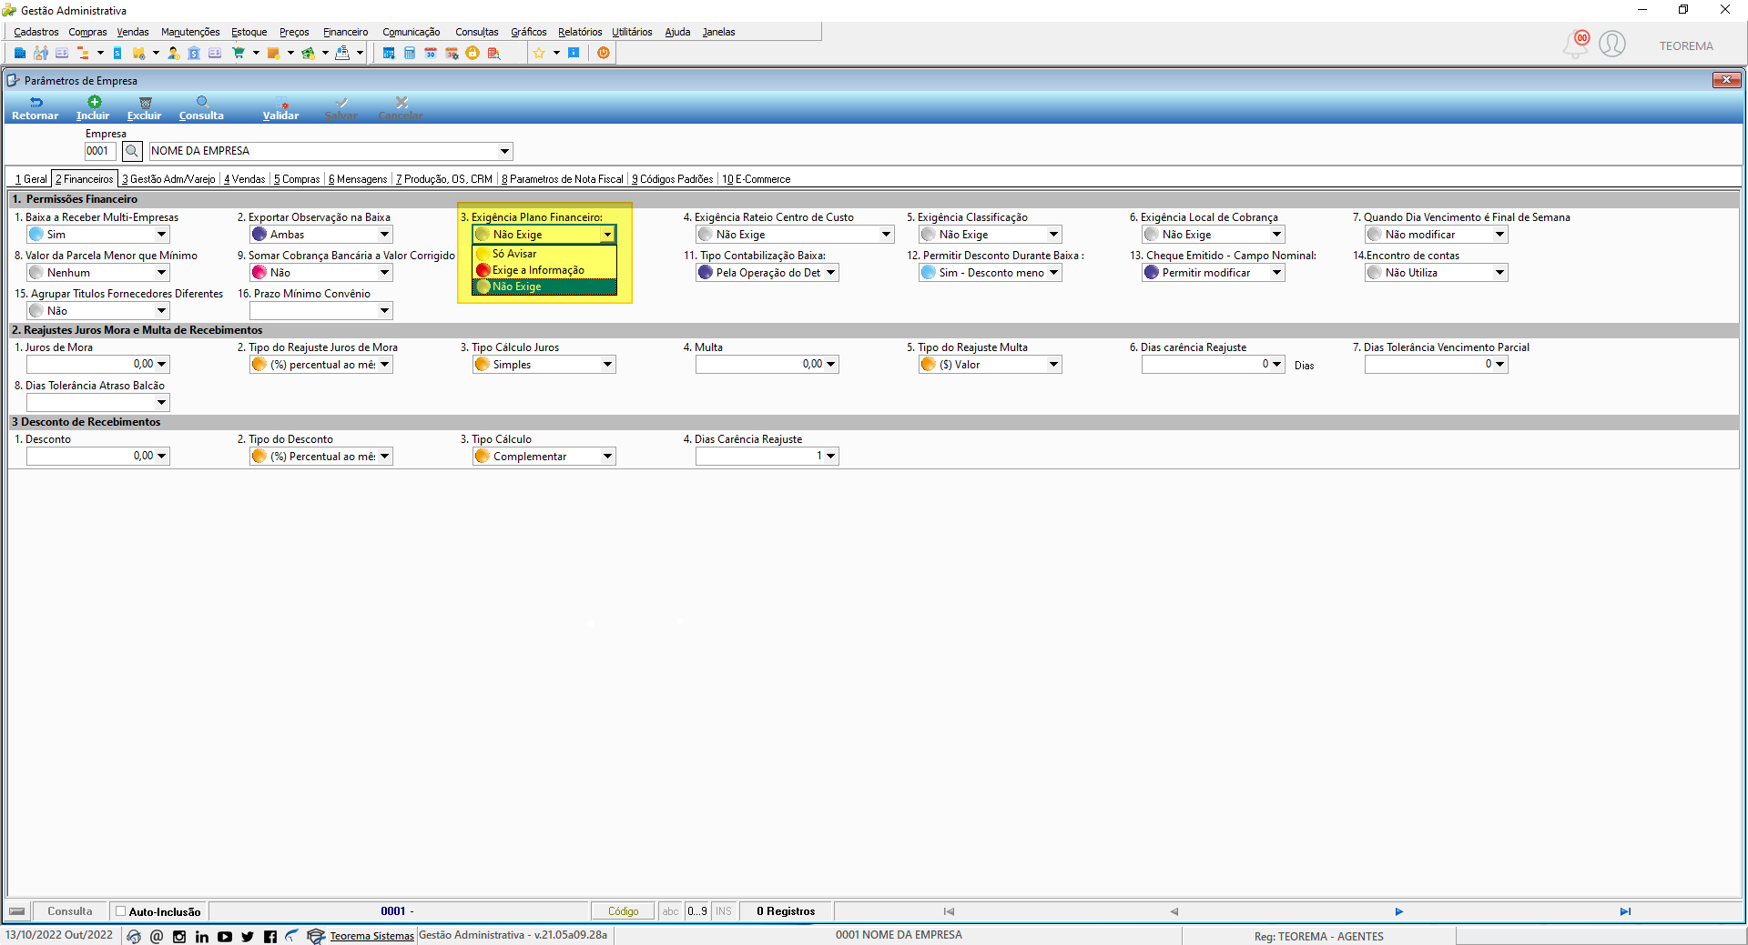Switch to the 10 E-Commerce tab
The width and height of the screenshot is (1748, 945).
[756, 179]
